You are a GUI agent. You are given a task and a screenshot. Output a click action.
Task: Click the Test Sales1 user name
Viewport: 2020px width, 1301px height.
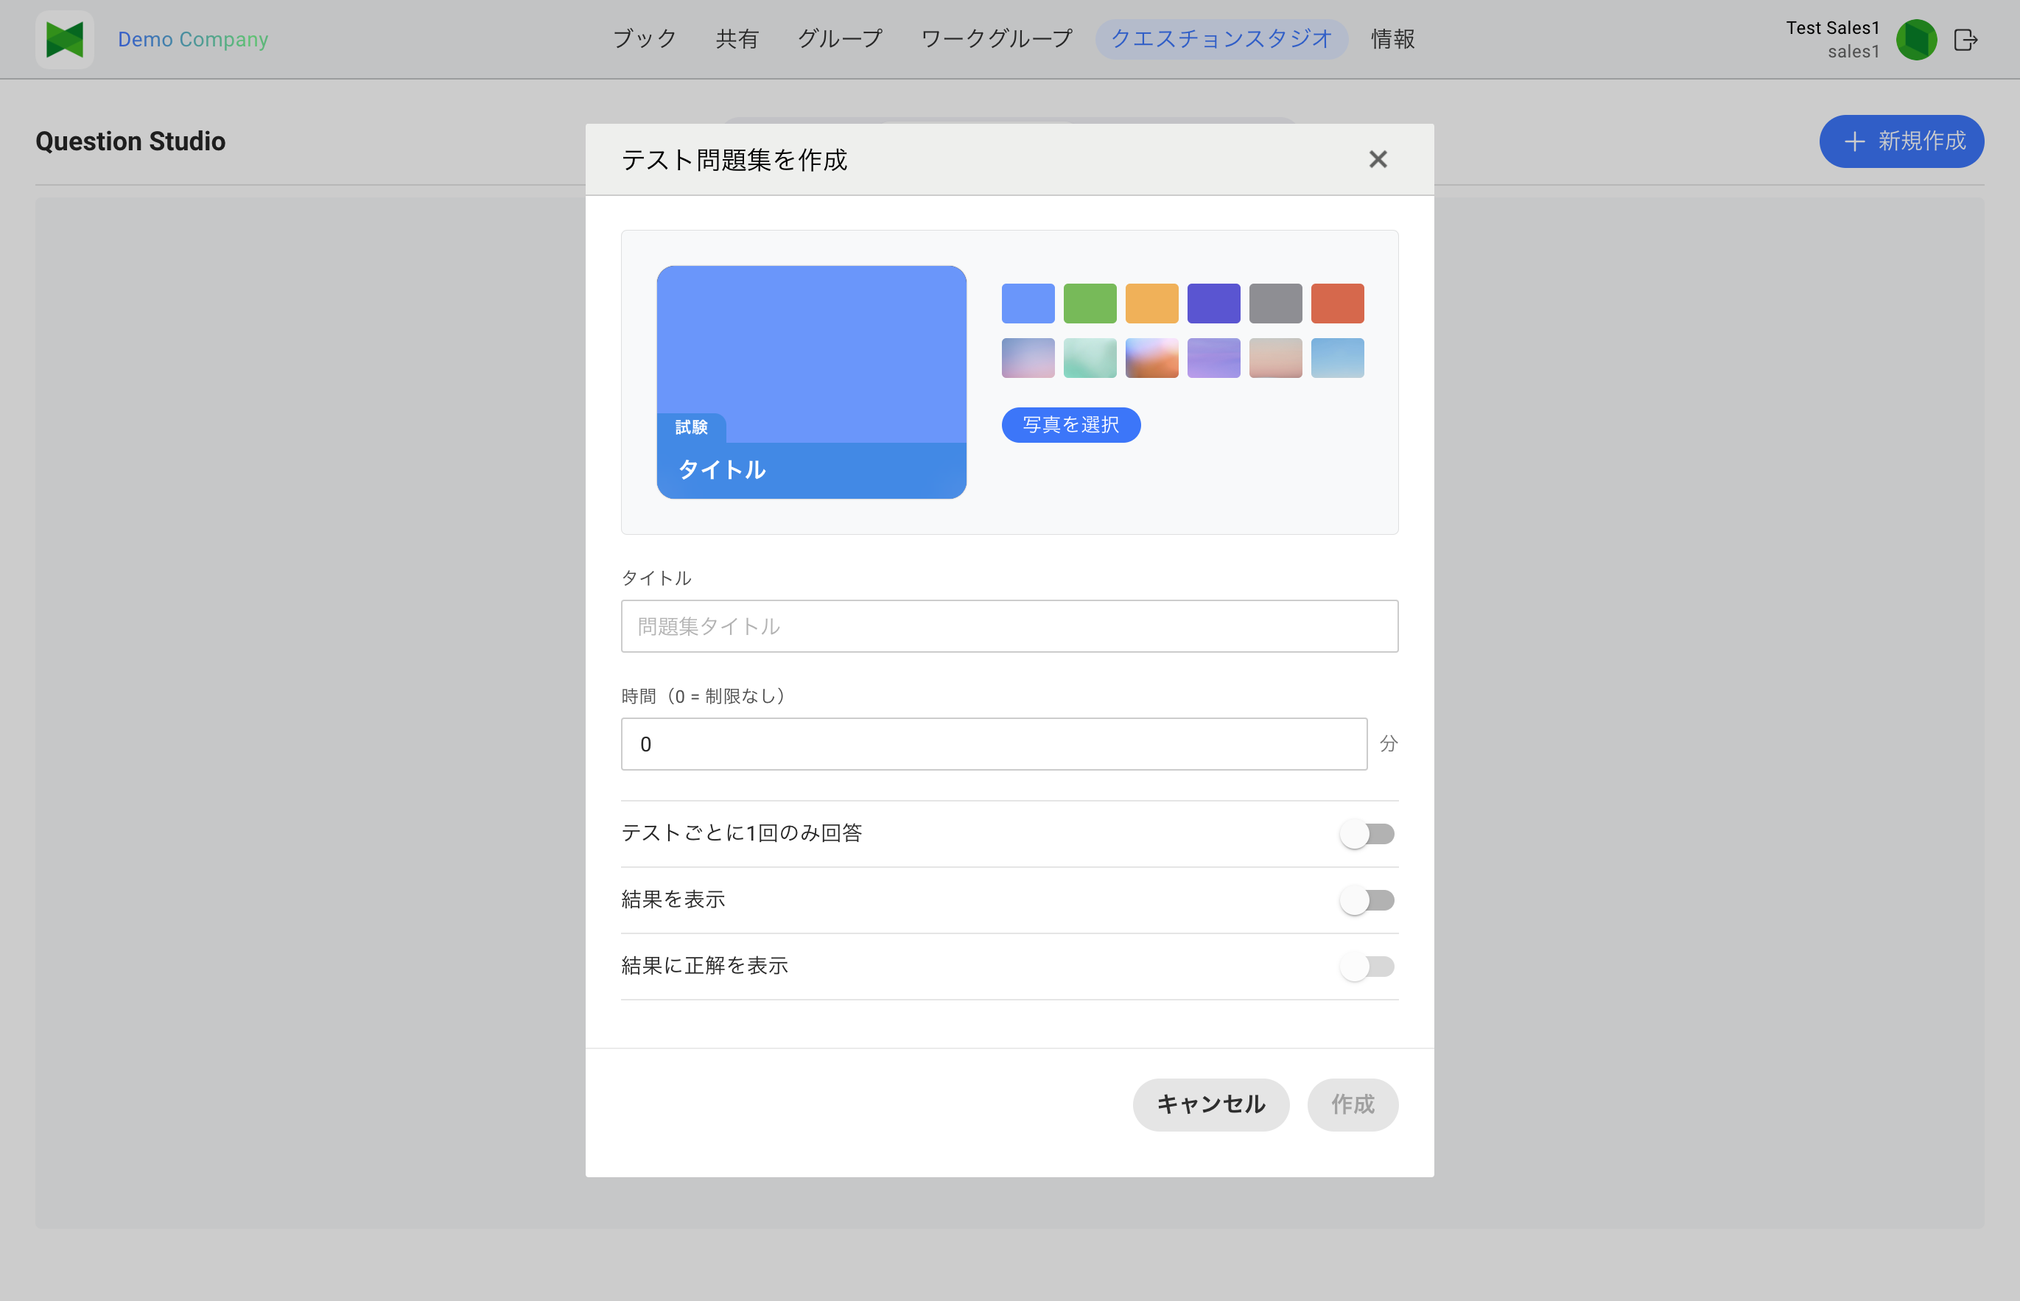(x=1832, y=28)
